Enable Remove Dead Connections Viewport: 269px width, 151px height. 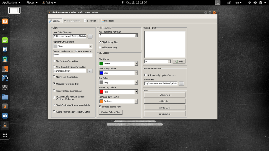click(54, 91)
